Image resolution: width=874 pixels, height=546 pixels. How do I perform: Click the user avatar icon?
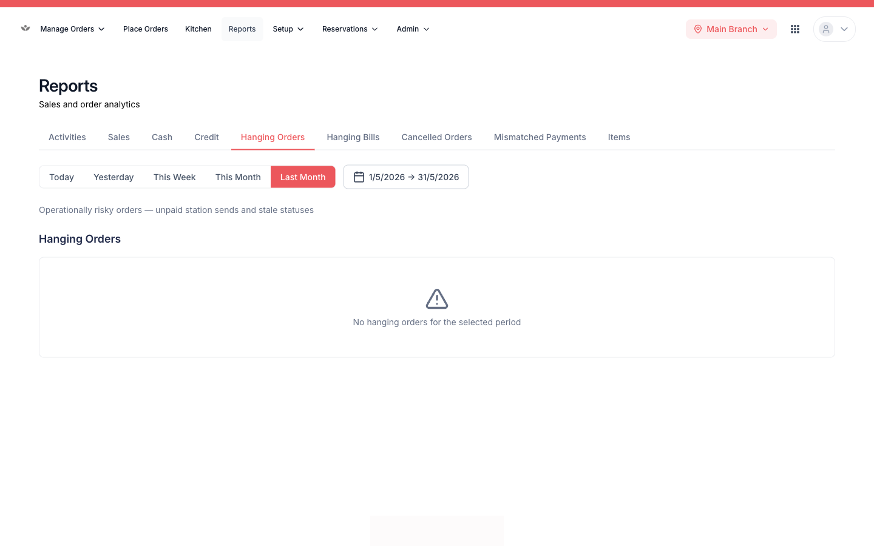point(826,29)
